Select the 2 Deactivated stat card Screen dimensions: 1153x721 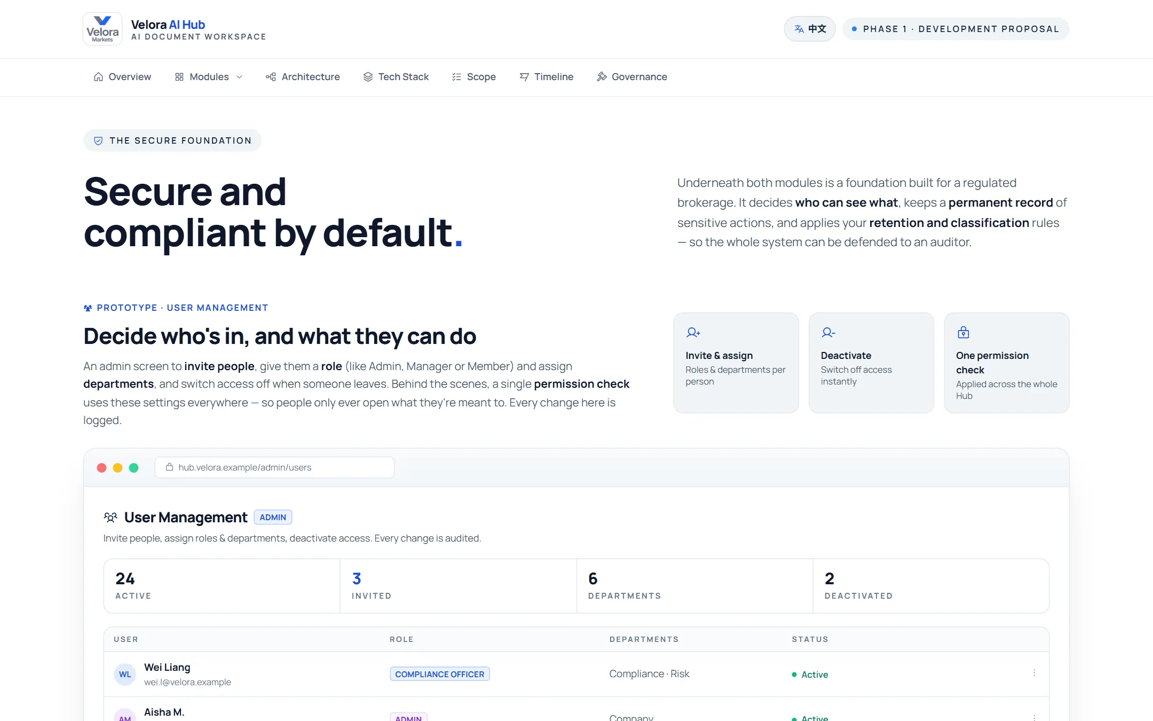[x=931, y=586]
